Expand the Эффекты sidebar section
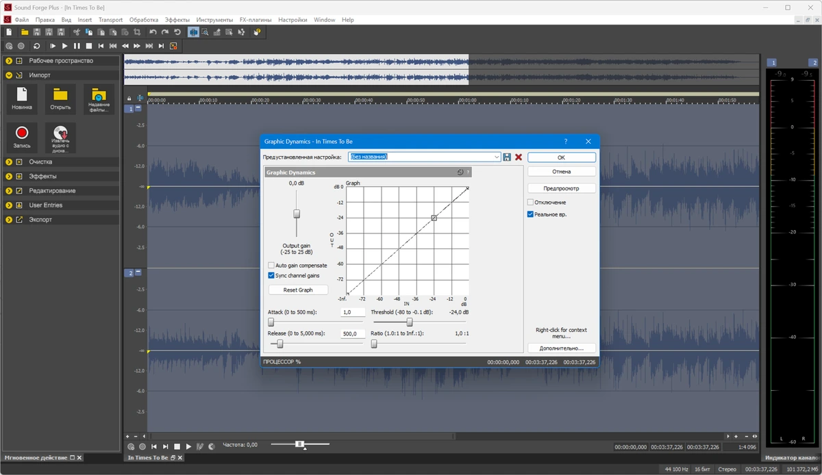 9,177
